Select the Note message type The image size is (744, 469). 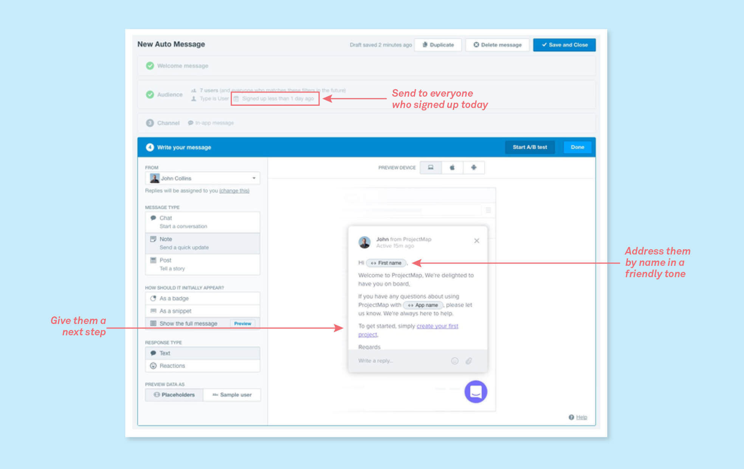[x=203, y=243]
